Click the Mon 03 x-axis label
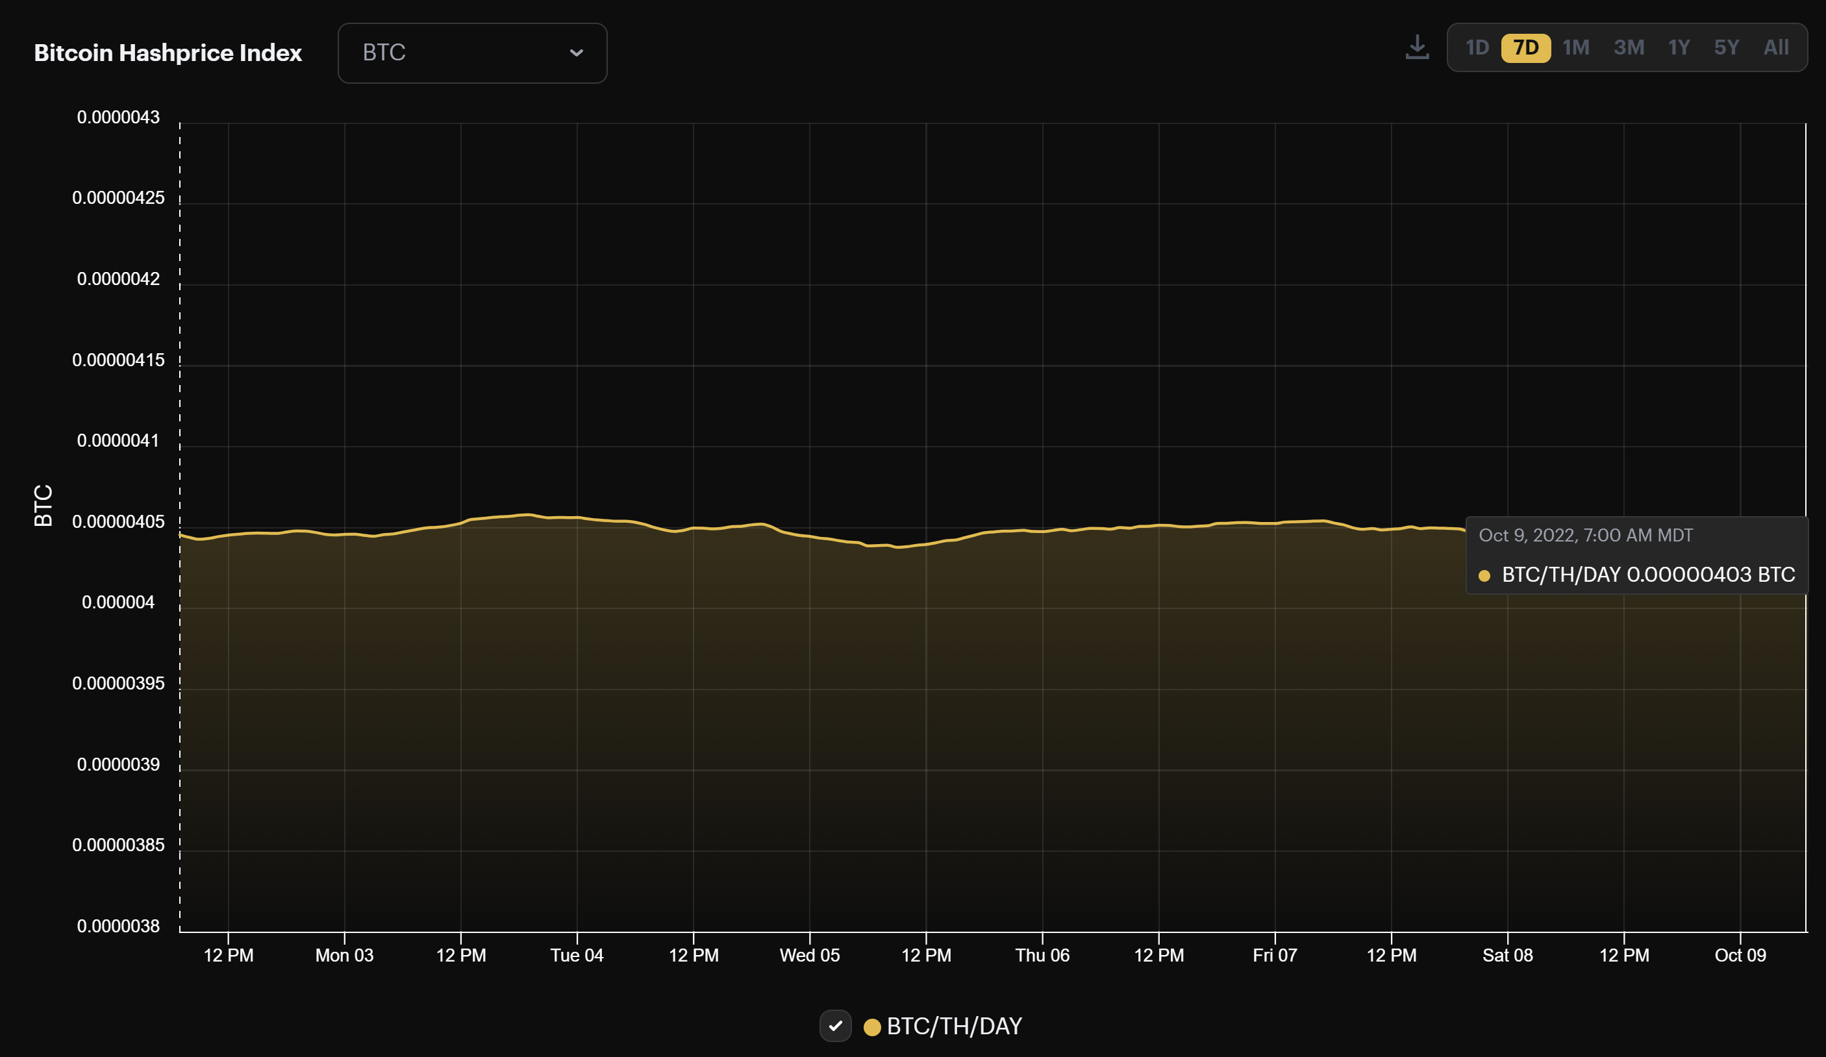This screenshot has width=1826, height=1057. [344, 955]
